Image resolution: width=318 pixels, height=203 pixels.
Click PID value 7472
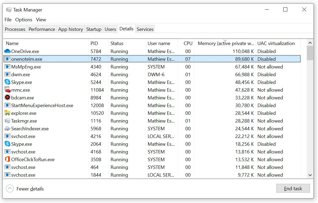coord(96,59)
